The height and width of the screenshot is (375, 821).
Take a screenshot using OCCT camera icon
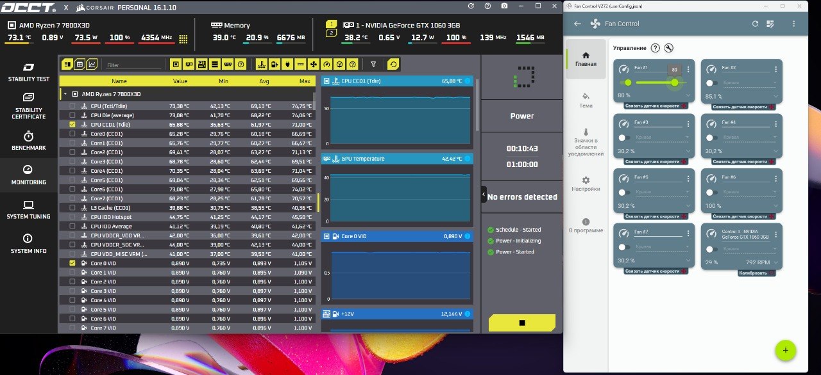point(504,6)
